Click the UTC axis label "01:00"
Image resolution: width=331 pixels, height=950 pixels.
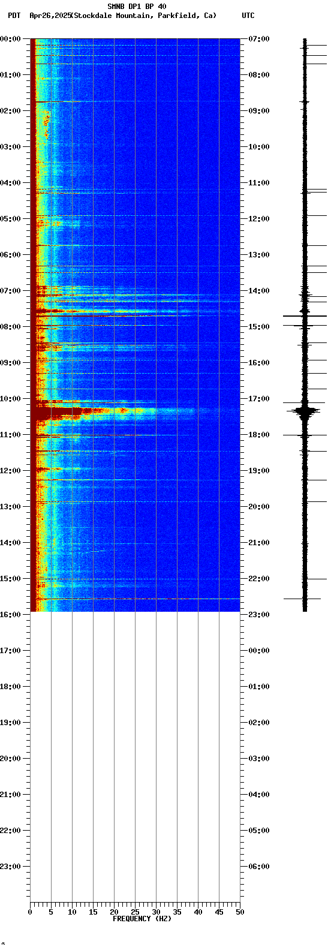tap(259, 687)
